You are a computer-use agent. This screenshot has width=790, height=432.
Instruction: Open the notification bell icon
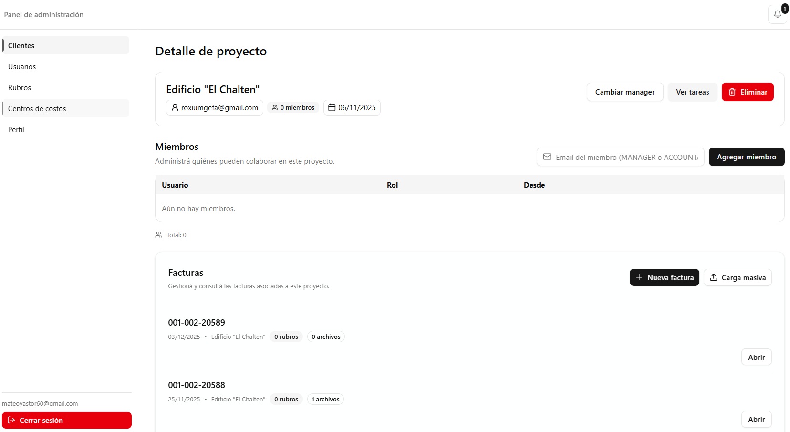(777, 14)
